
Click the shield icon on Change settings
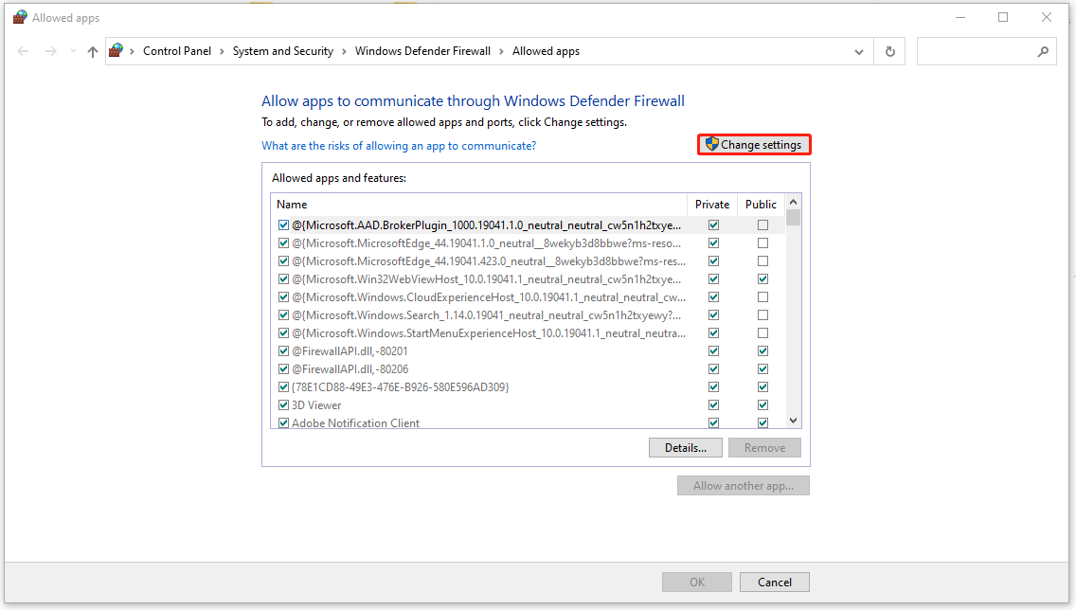click(713, 144)
